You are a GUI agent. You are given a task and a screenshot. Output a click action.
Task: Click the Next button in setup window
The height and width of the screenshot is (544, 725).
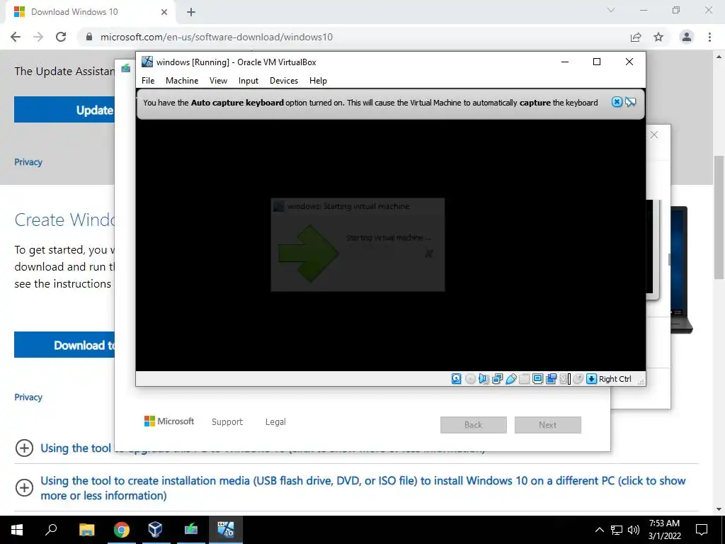tap(548, 425)
